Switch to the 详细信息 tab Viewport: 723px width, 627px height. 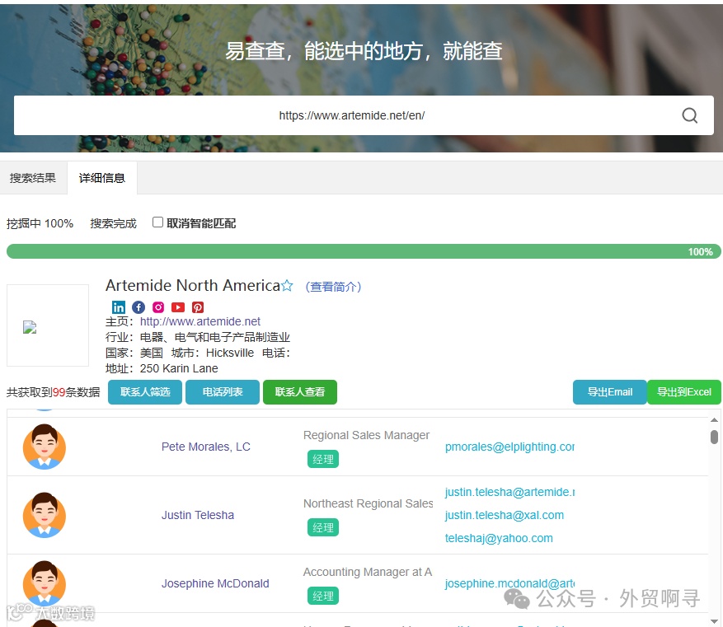(102, 178)
